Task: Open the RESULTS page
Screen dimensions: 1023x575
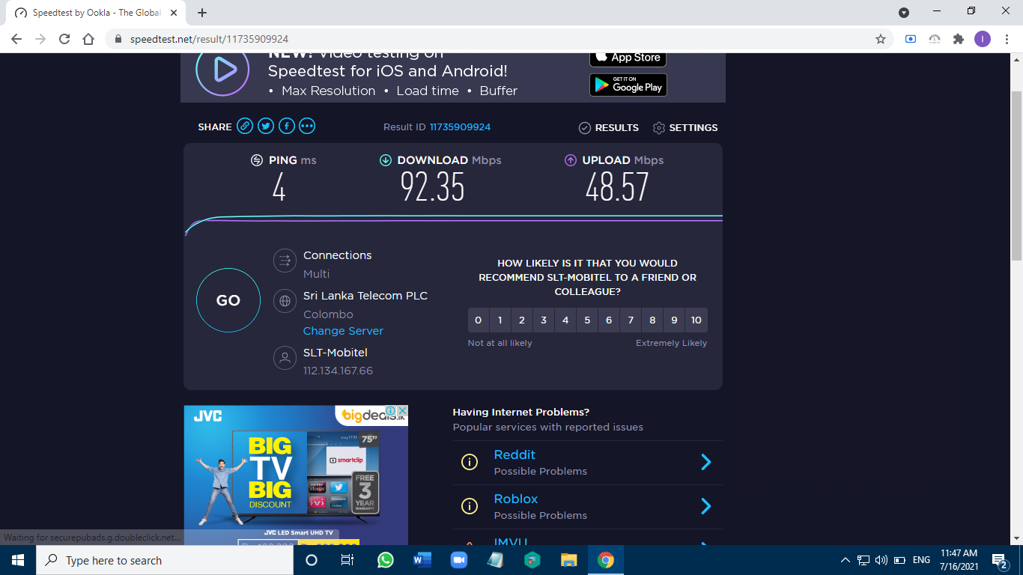Action: (609, 128)
